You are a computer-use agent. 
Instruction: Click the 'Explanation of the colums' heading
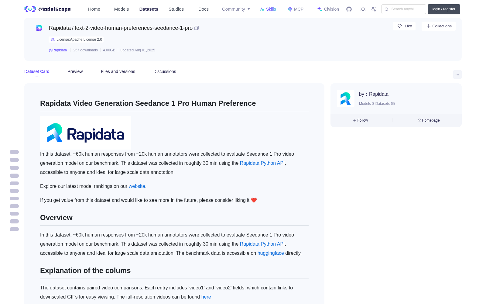point(85,271)
